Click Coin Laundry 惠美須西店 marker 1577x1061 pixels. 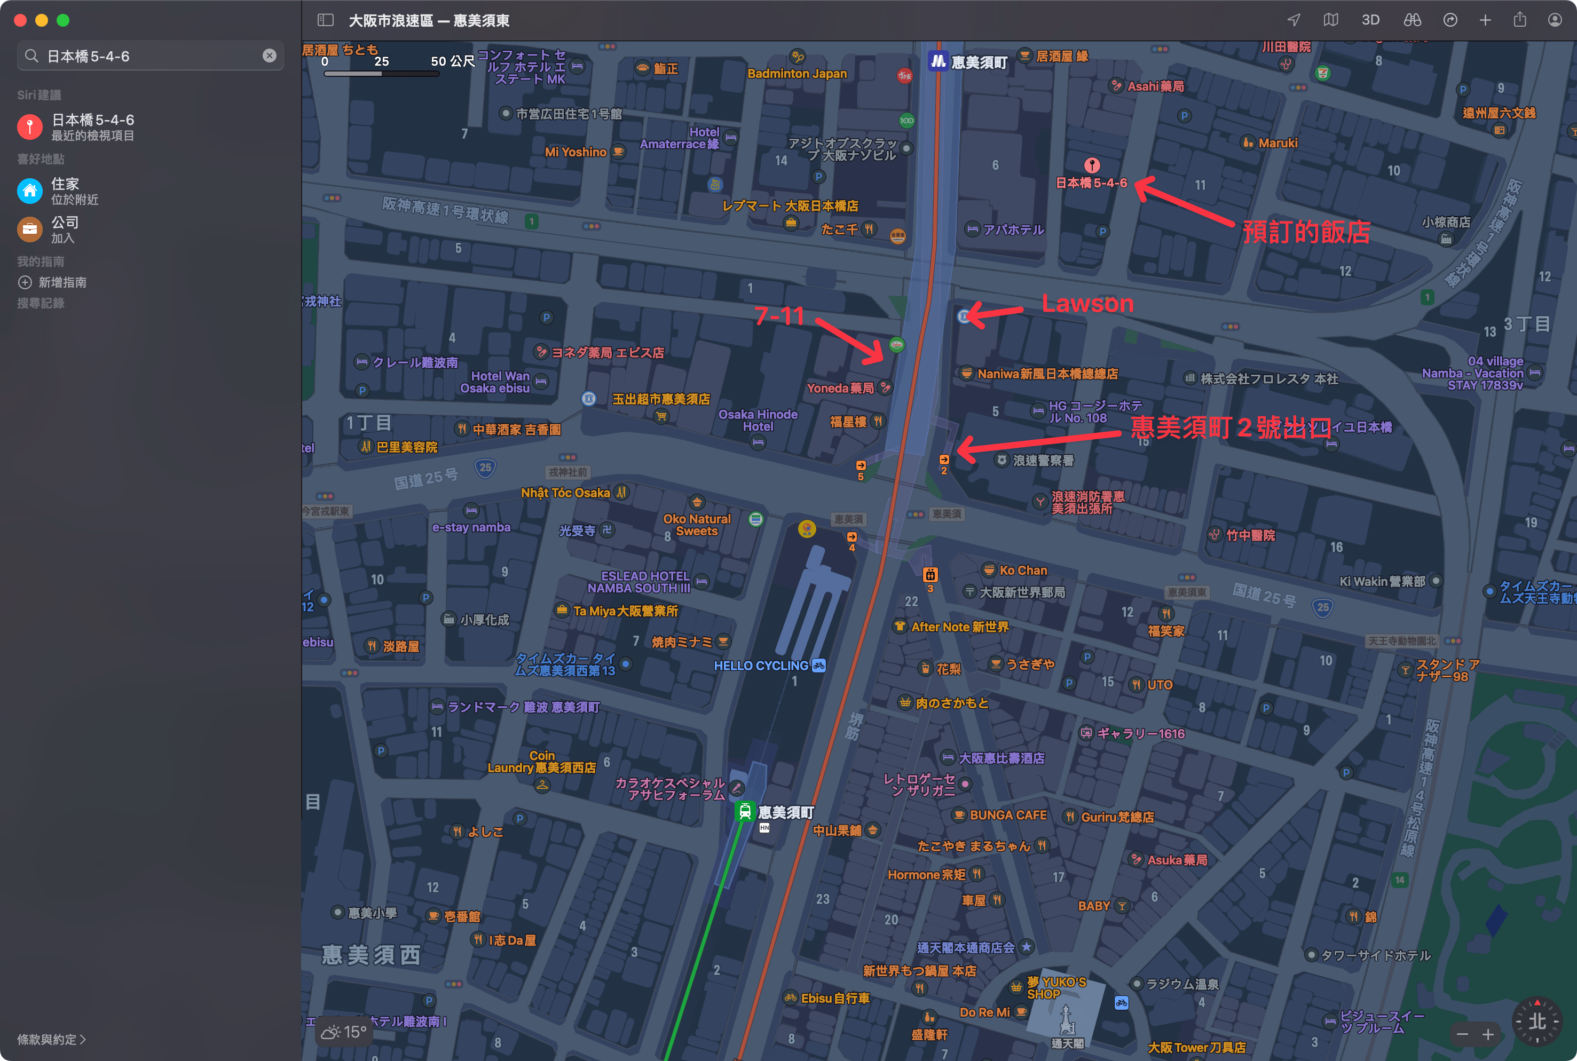541,786
